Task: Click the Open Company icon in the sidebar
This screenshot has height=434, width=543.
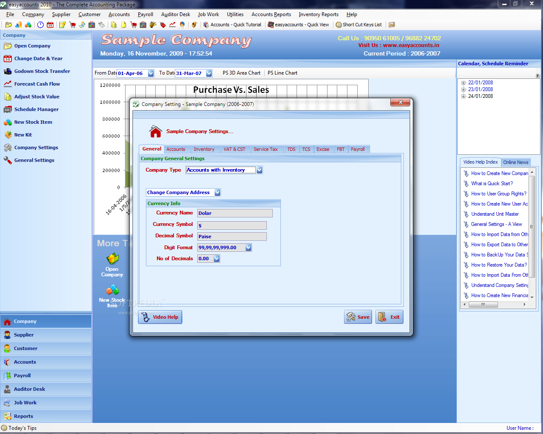Action: point(8,46)
